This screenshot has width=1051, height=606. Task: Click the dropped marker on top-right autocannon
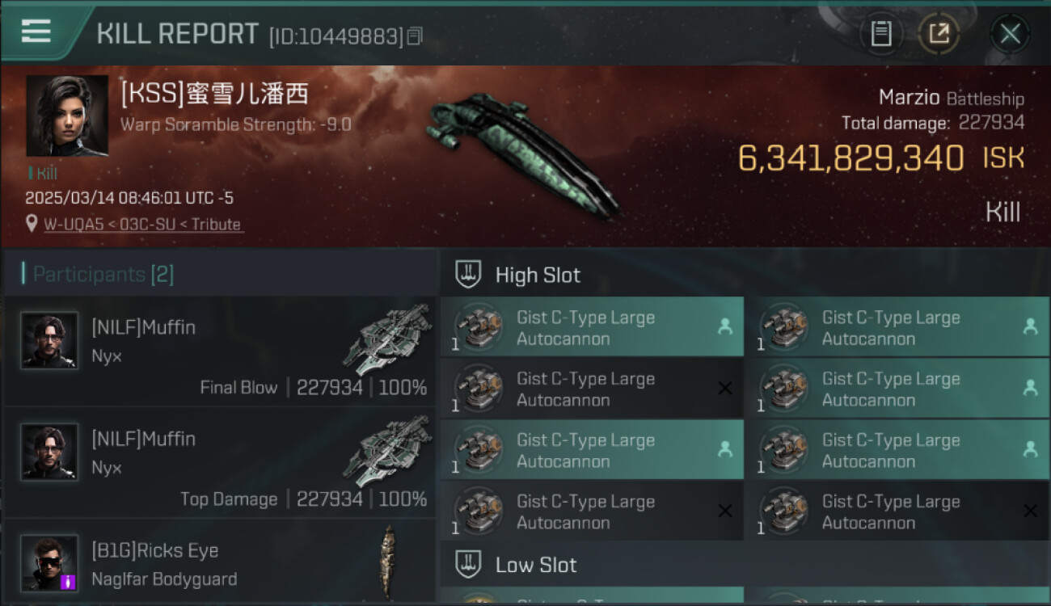(1030, 326)
